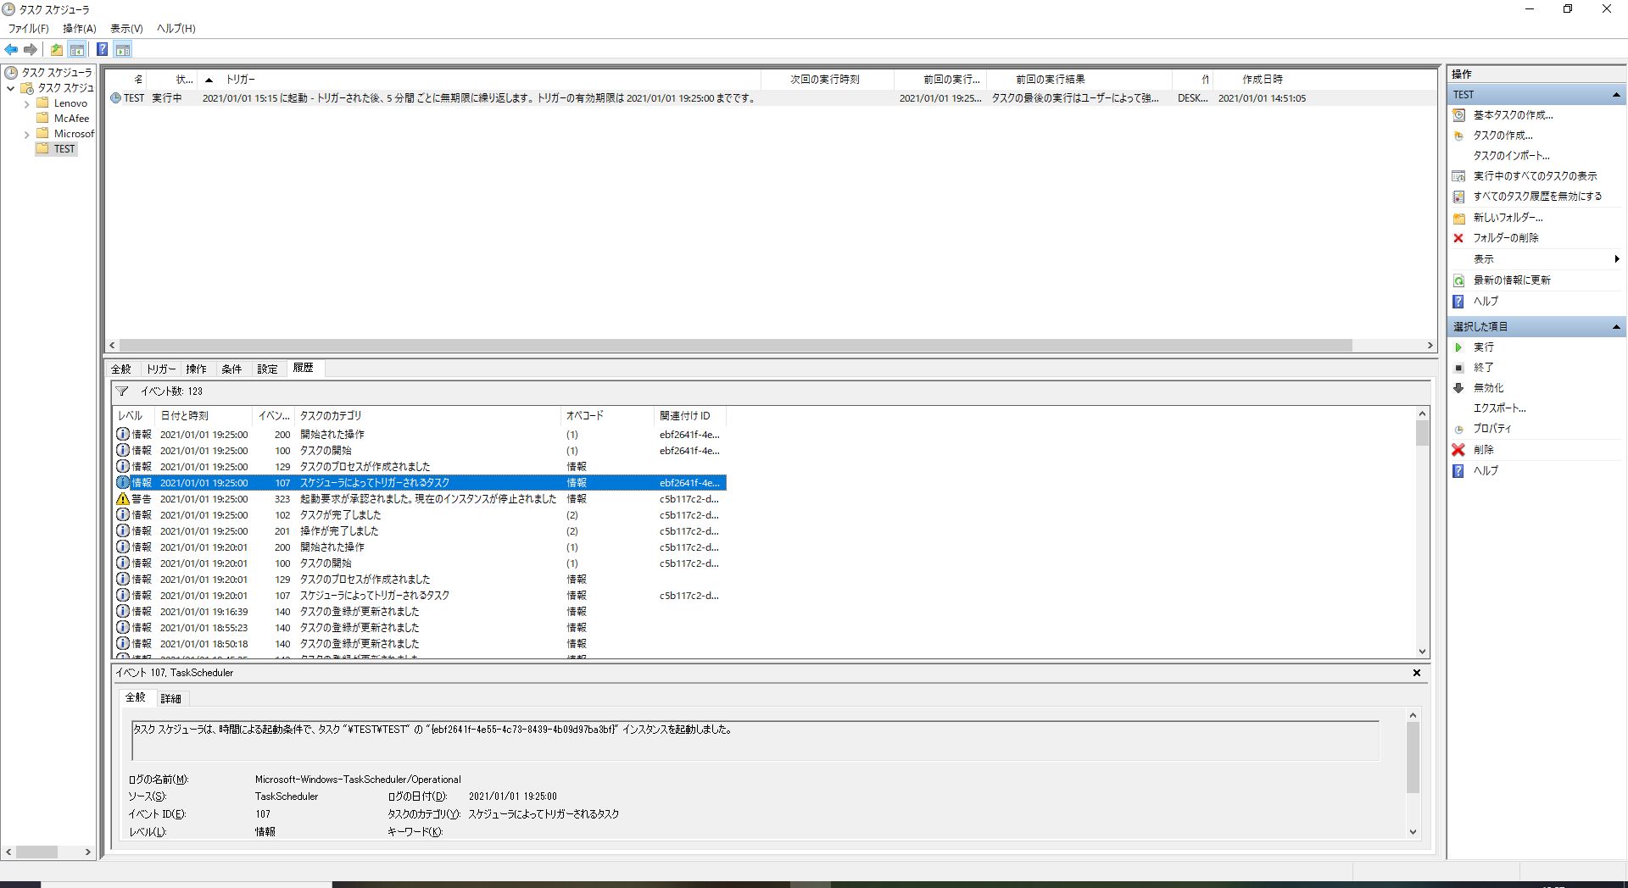Click the red X フォルダーの削除 icon
1628x888 pixels.
pos(1458,238)
